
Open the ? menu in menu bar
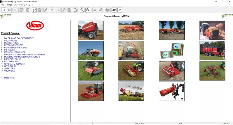[33, 5]
